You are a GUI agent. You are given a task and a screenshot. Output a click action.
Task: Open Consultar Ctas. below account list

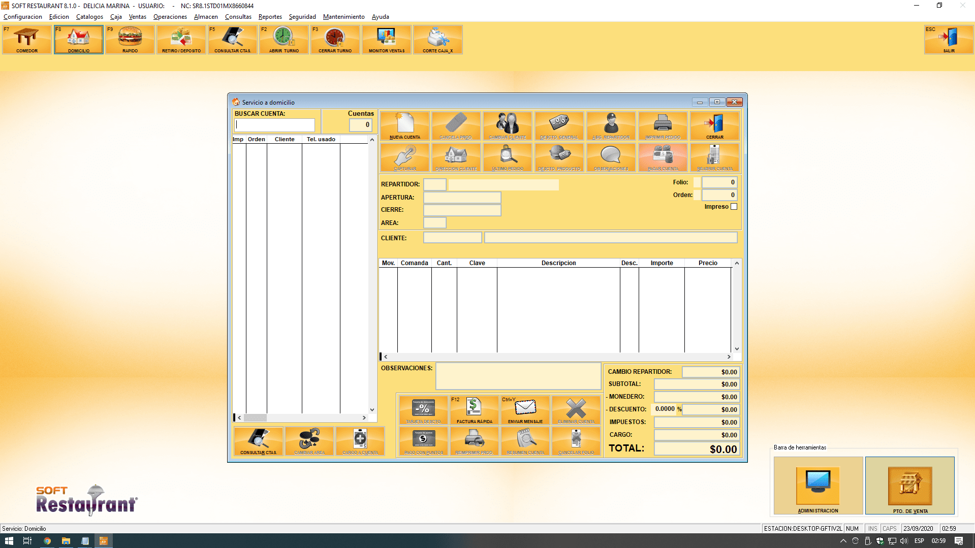click(x=259, y=441)
